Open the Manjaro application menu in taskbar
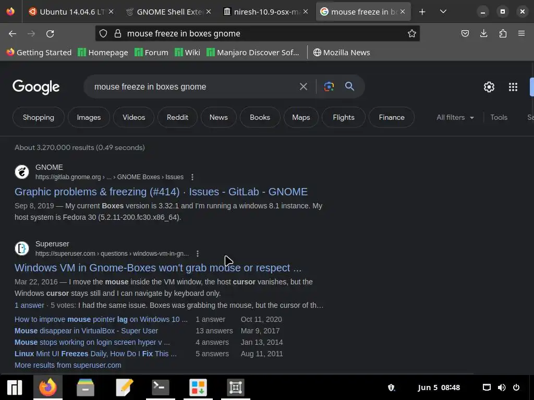Viewport: 534px width, 400px height. click(15, 387)
